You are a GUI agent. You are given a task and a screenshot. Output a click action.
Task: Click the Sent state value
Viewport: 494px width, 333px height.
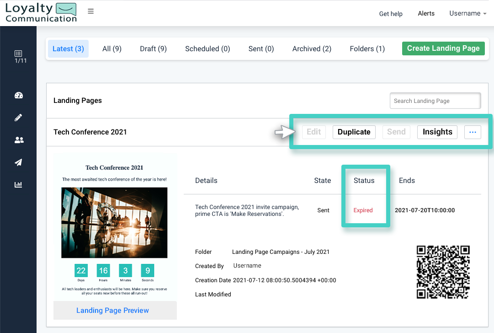tap(323, 210)
